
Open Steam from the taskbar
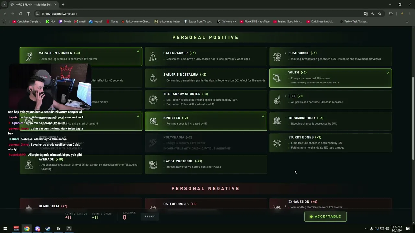48,229
